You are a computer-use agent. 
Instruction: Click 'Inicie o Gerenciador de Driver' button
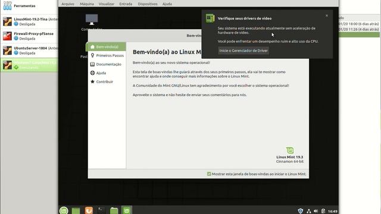(243, 51)
